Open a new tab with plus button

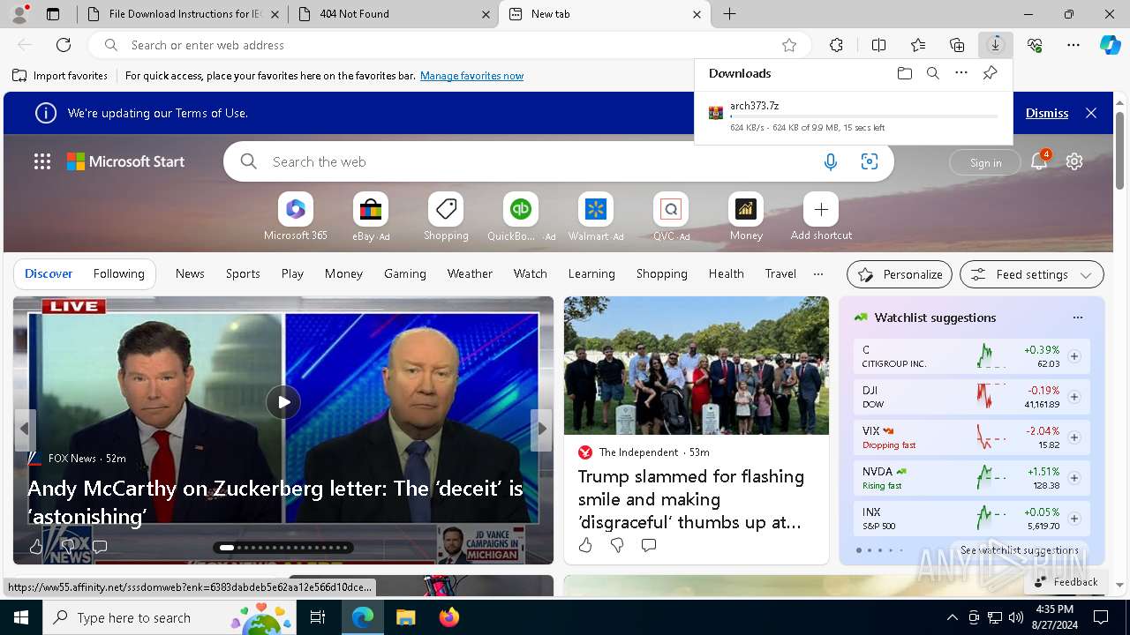(729, 14)
